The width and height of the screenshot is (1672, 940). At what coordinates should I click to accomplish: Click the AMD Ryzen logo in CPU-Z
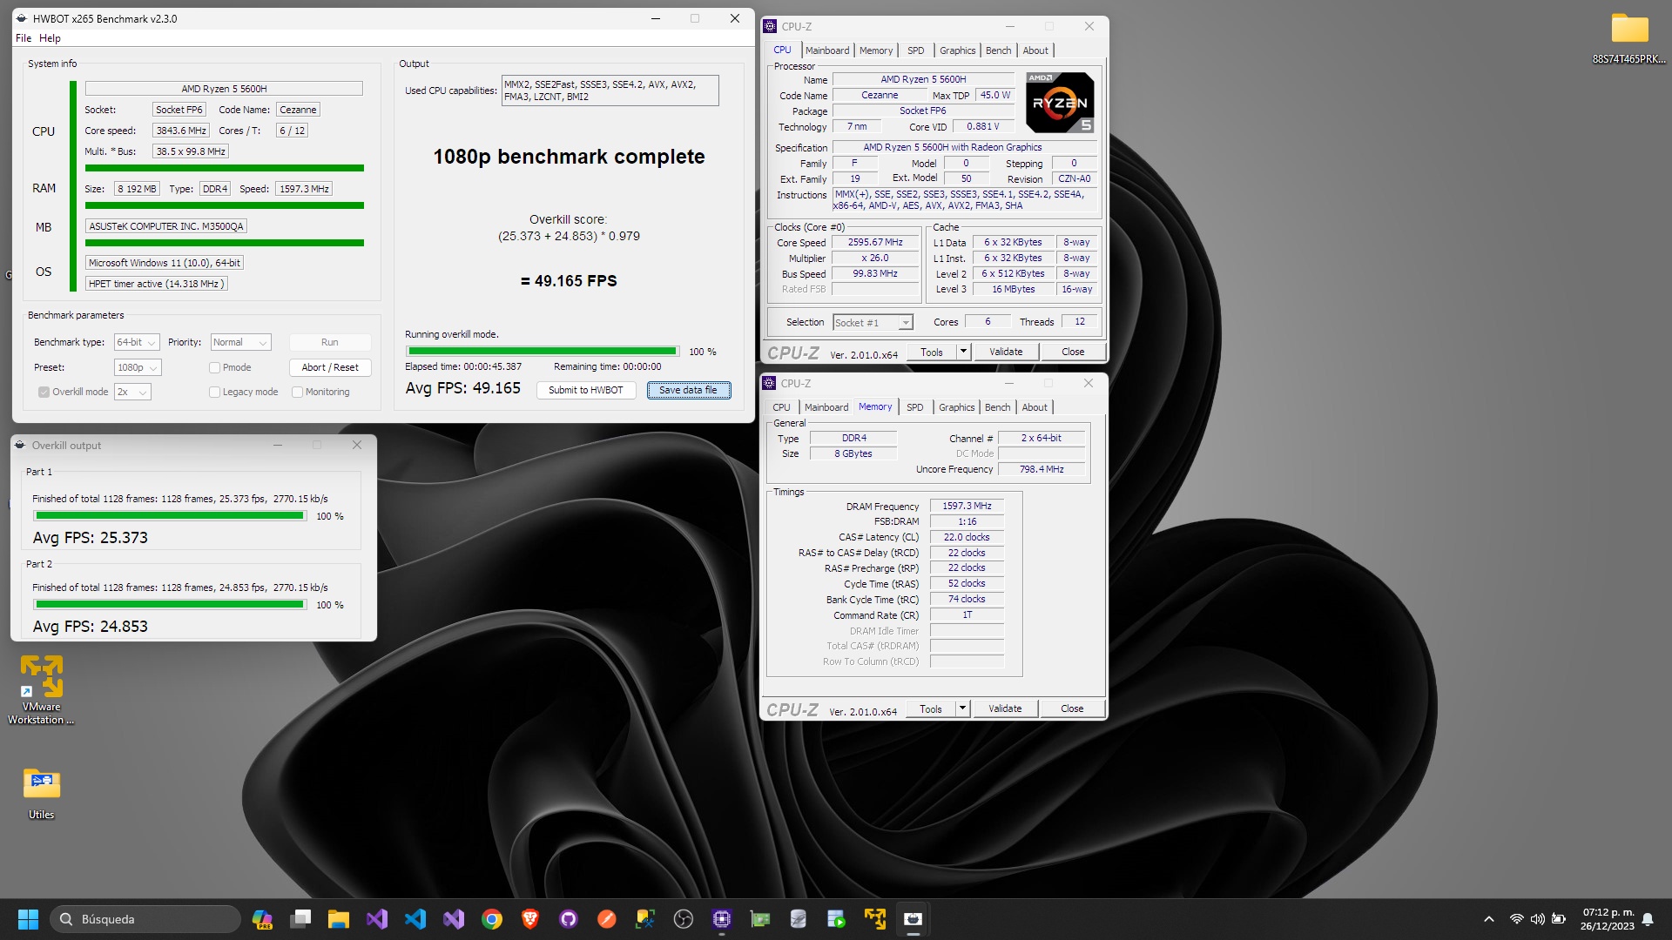(x=1060, y=102)
